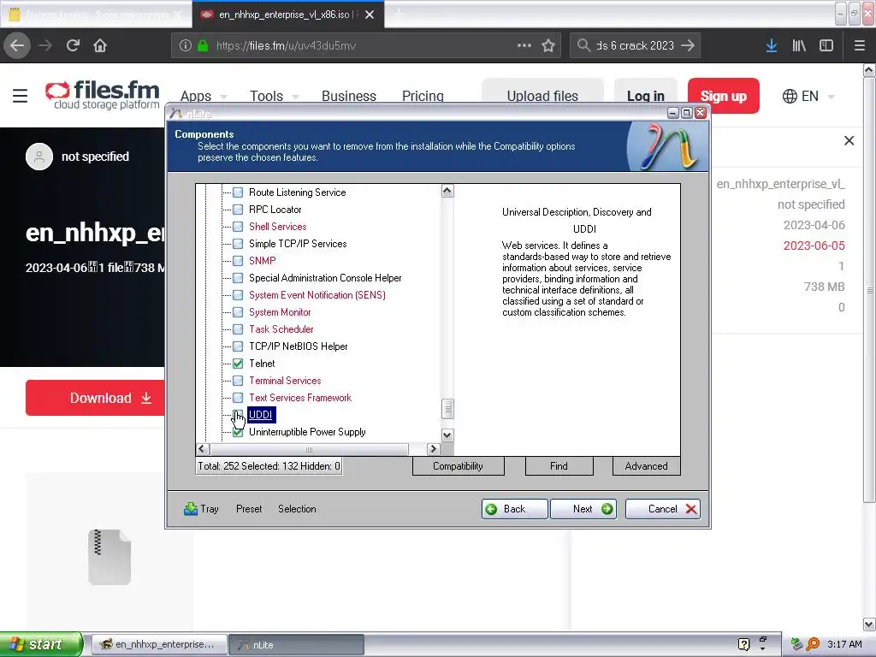The image size is (876, 657).
Task: Toggle System Monitor checkbox
Action: click(238, 312)
